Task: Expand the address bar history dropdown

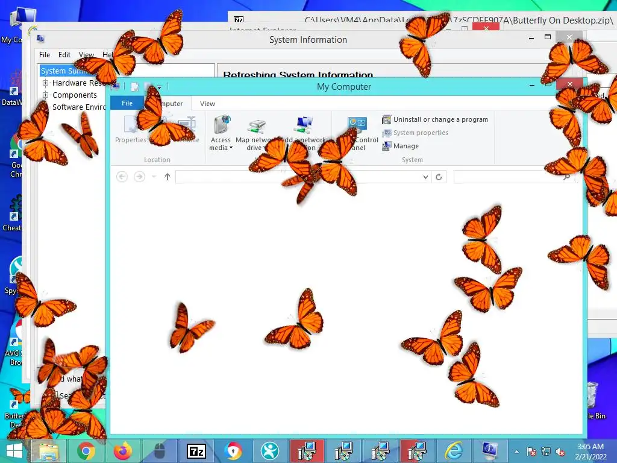Action: coord(425,177)
